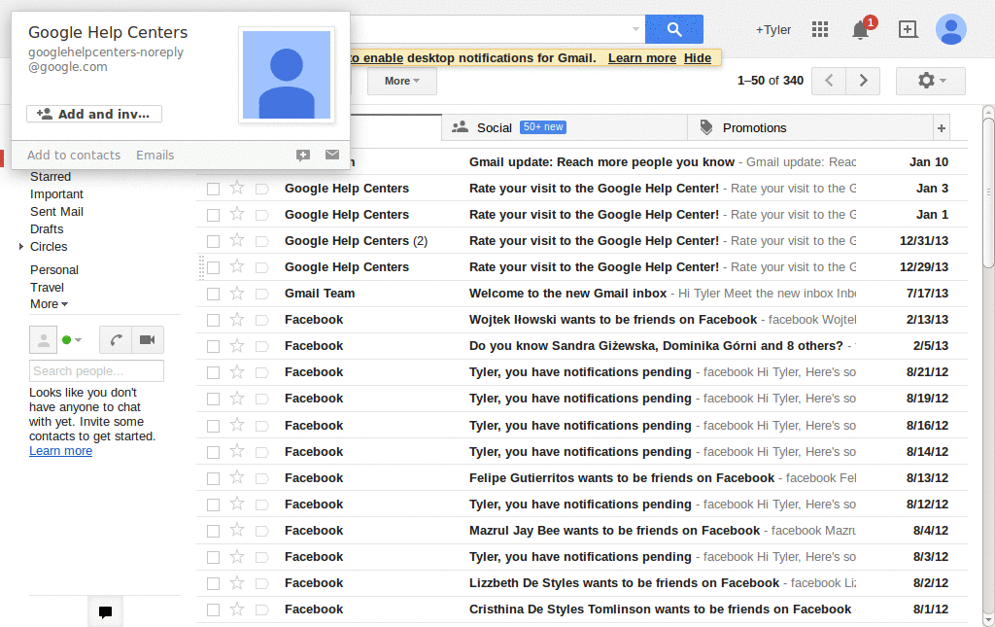Open the Google apps grid
The height and width of the screenshot is (627, 995).
(820, 29)
